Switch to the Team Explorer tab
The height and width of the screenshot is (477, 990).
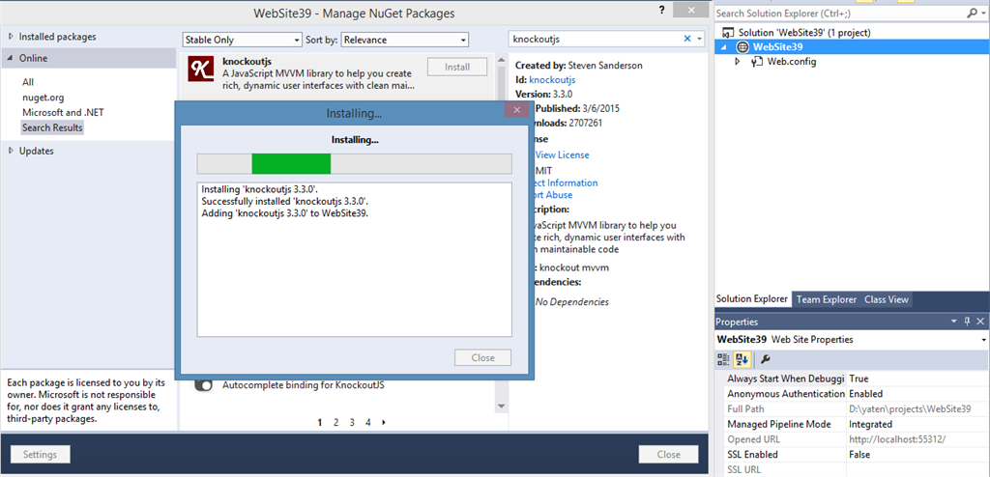point(826,299)
